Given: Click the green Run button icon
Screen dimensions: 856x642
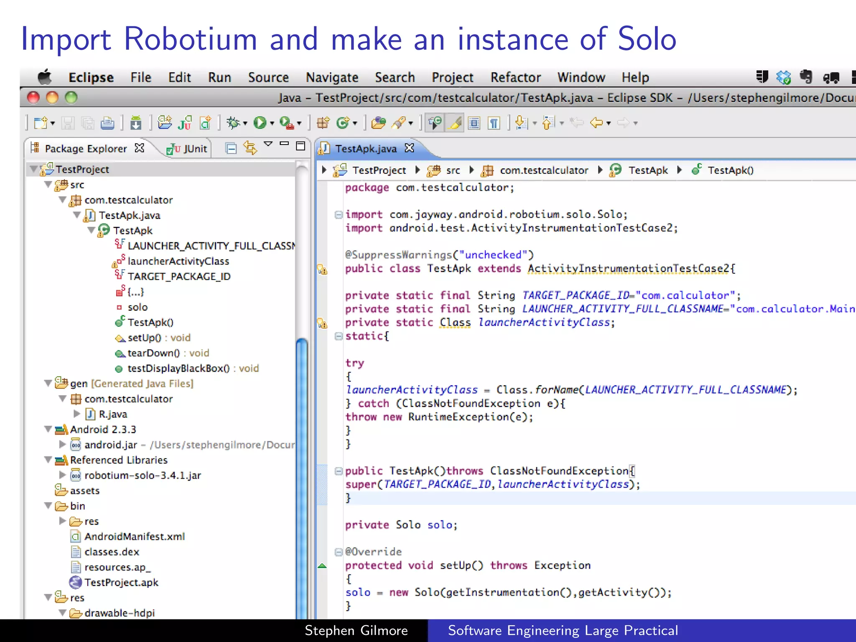Looking at the screenshot, I should point(260,122).
